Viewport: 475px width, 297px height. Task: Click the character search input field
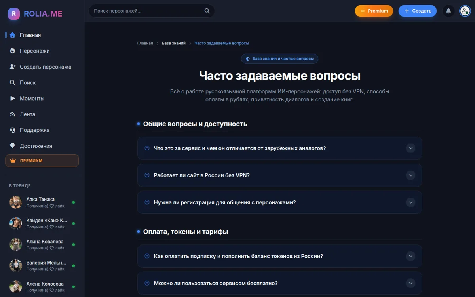152,11
